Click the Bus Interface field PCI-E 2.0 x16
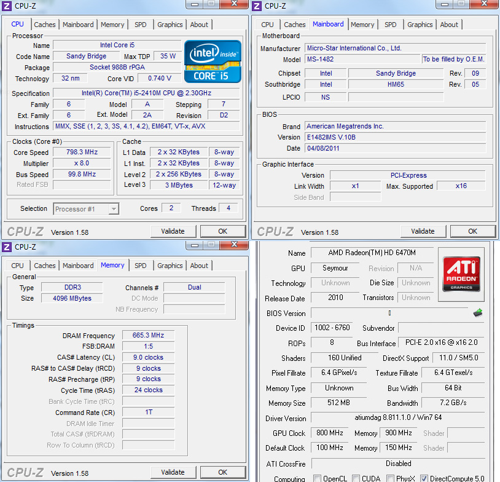500x482 pixels. [441, 342]
